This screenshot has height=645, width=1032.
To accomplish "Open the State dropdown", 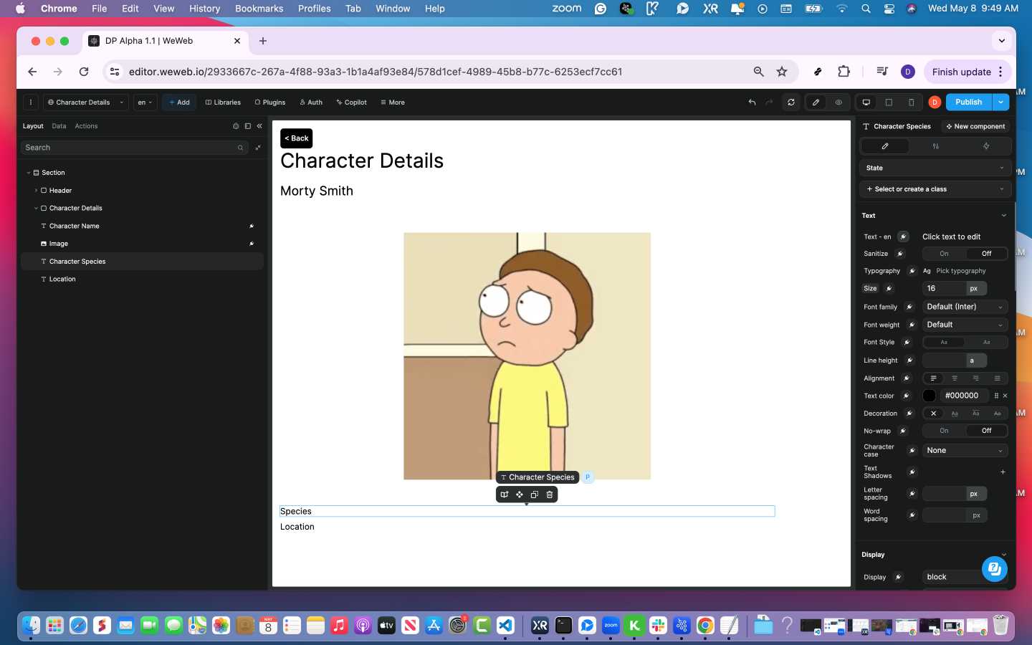I will point(935,168).
